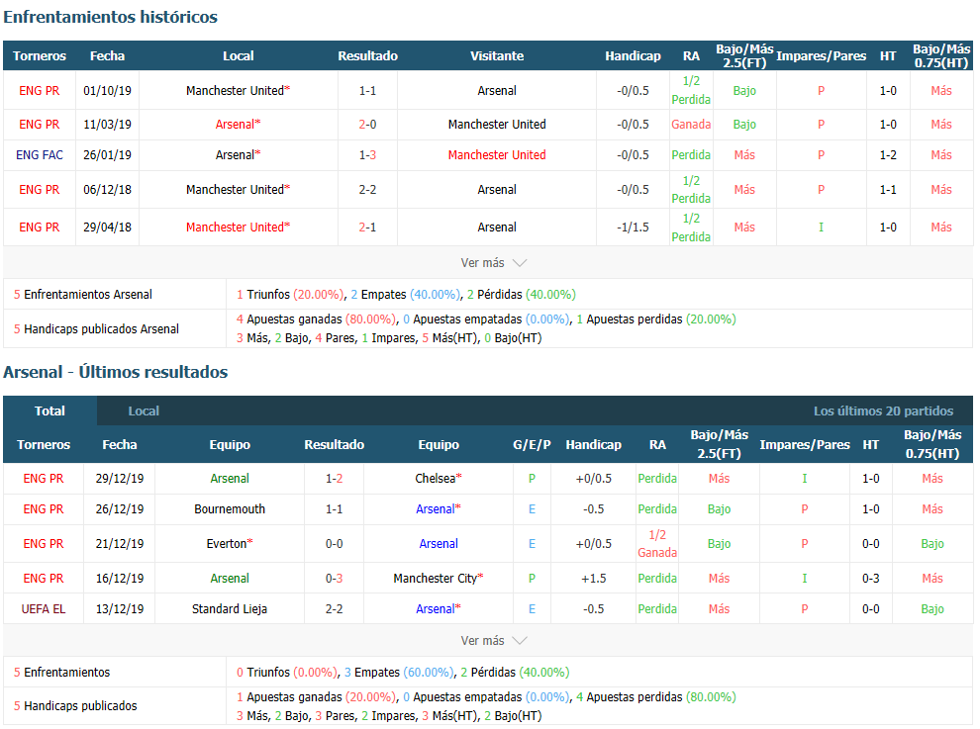Open Standard Lieja in the 13/12/19 row
Image resolution: width=980 pixels, height=729 pixels.
tap(230, 609)
